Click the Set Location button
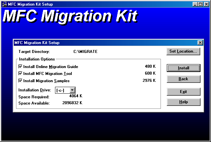The image size is (211, 142). 183,51
